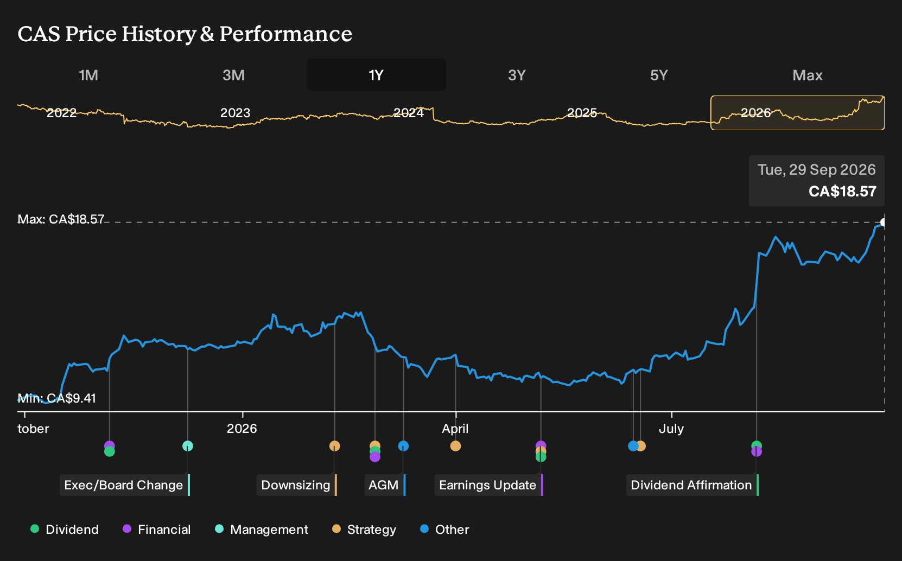
Task: Switch to the 5Y time range
Action: click(659, 75)
